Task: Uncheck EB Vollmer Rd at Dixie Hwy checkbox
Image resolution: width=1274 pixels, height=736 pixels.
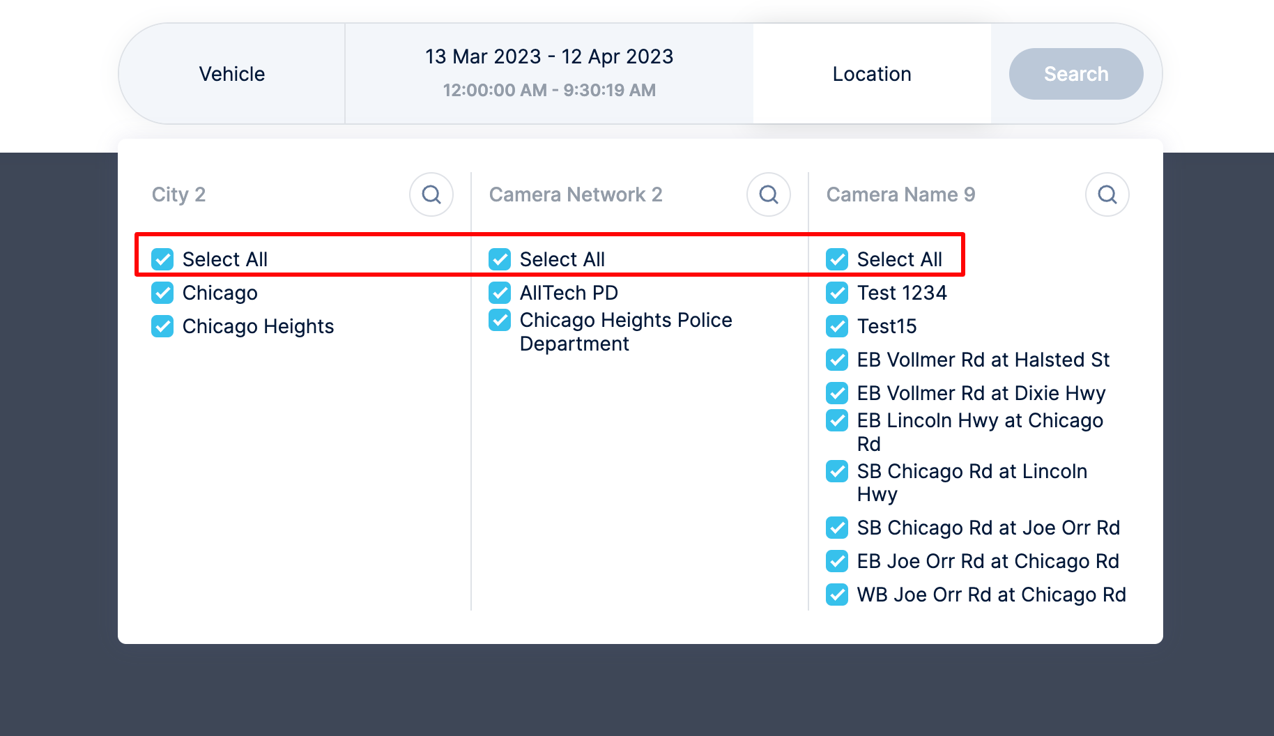Action: point(837,393)
